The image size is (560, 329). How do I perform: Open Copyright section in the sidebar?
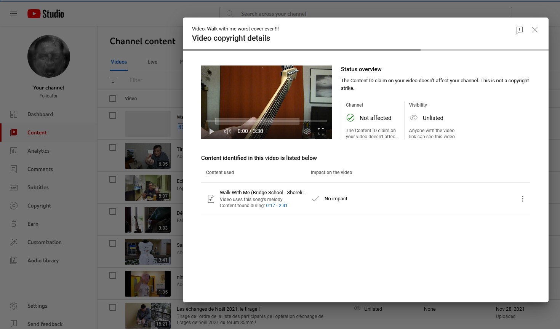pos(39,206)
